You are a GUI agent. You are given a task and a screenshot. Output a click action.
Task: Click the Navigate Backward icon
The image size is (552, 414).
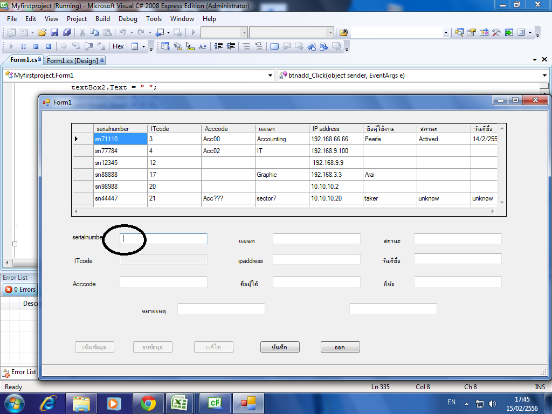161,33
